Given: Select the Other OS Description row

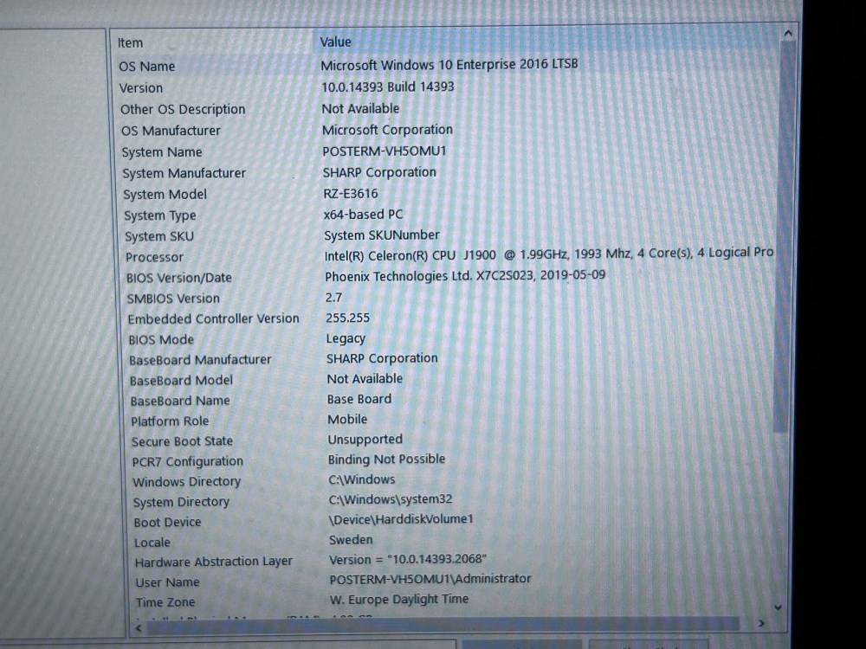Looking at the screenshot, I should pyautogui.click(x=183, y=109).
